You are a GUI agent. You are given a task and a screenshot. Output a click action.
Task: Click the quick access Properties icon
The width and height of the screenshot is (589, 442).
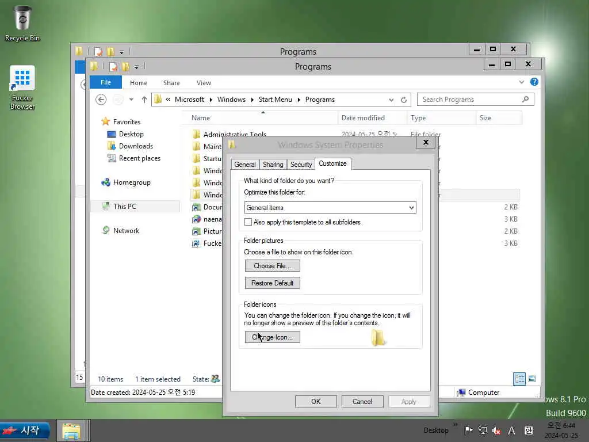tap(113, 67)
